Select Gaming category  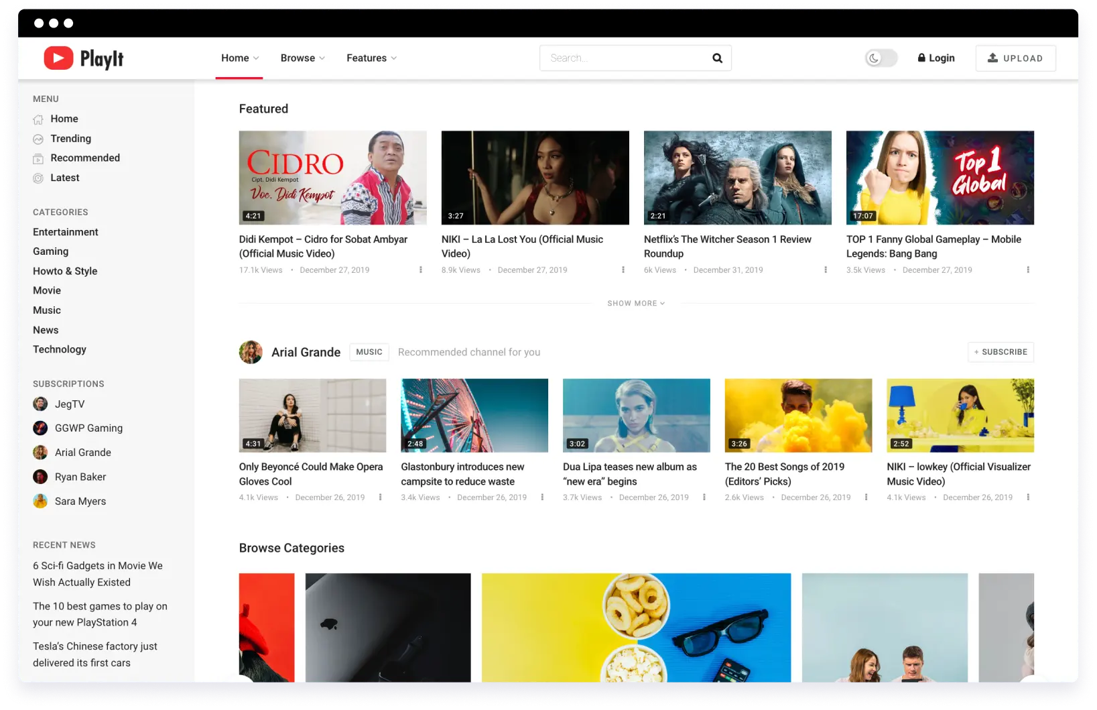pos(51,251)
